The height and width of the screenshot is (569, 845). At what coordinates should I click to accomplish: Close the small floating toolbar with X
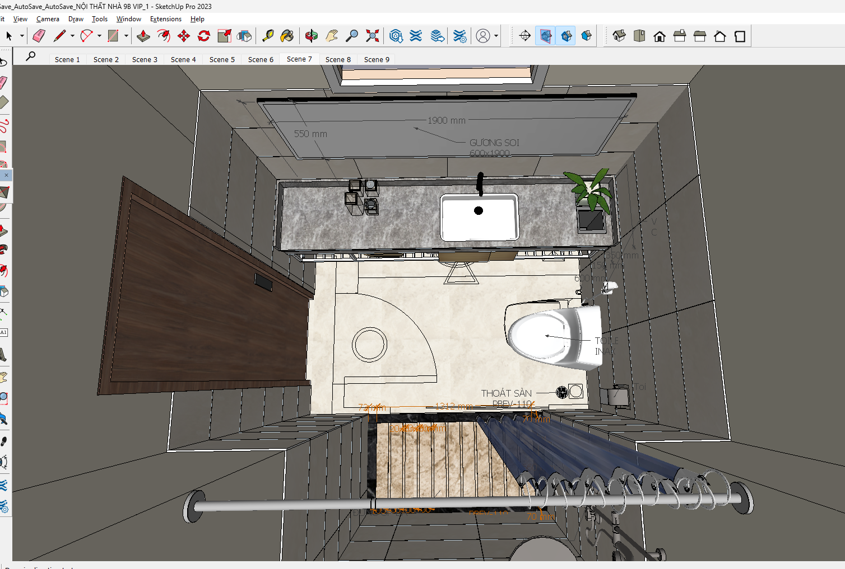(6, 175)
